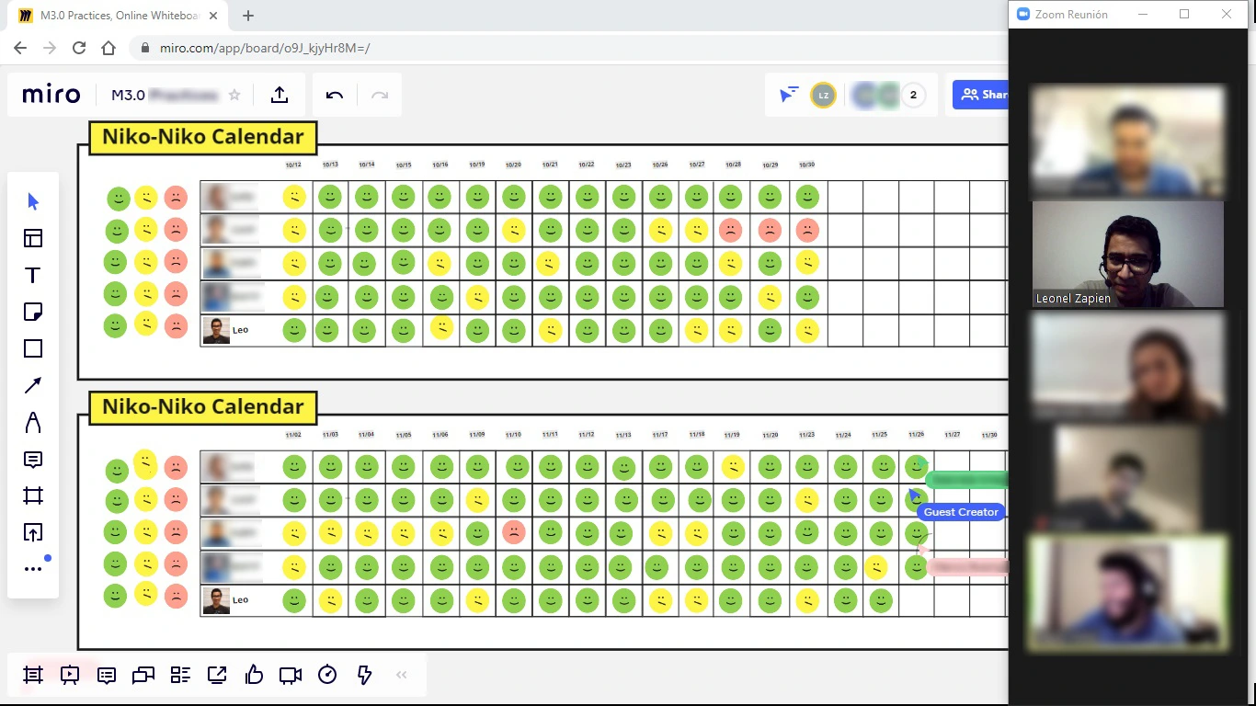Start voting with thumbs-up icon

tap(254, 675)
